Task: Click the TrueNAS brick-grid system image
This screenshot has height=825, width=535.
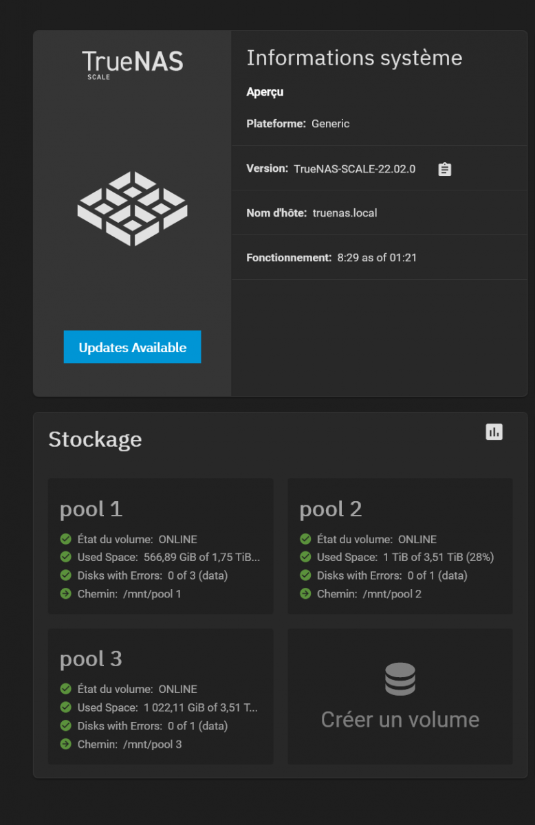Action: [132, 208]
